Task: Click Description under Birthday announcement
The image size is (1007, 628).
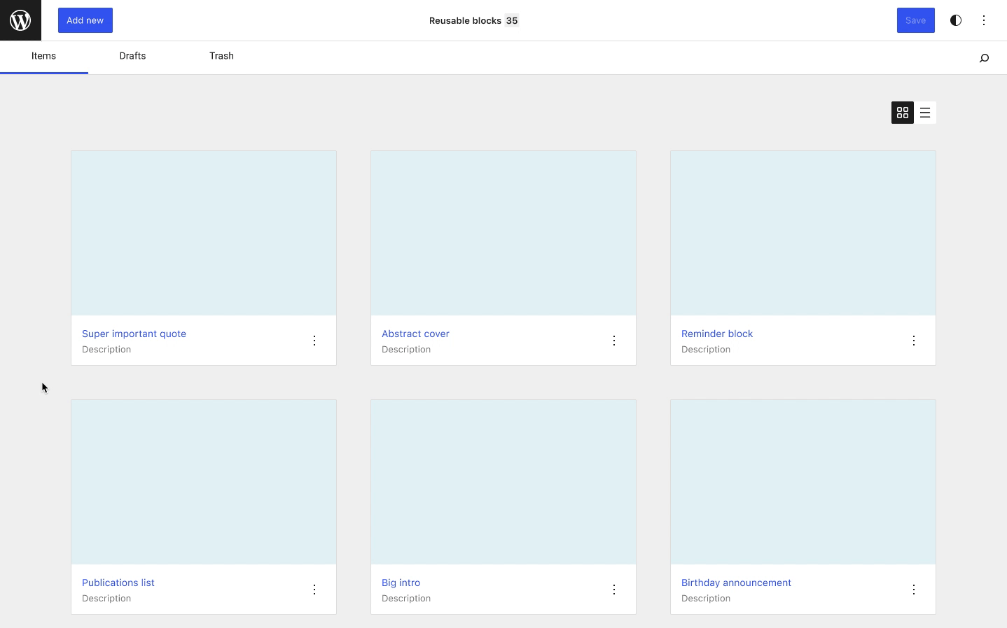Action: pos(706,599)
